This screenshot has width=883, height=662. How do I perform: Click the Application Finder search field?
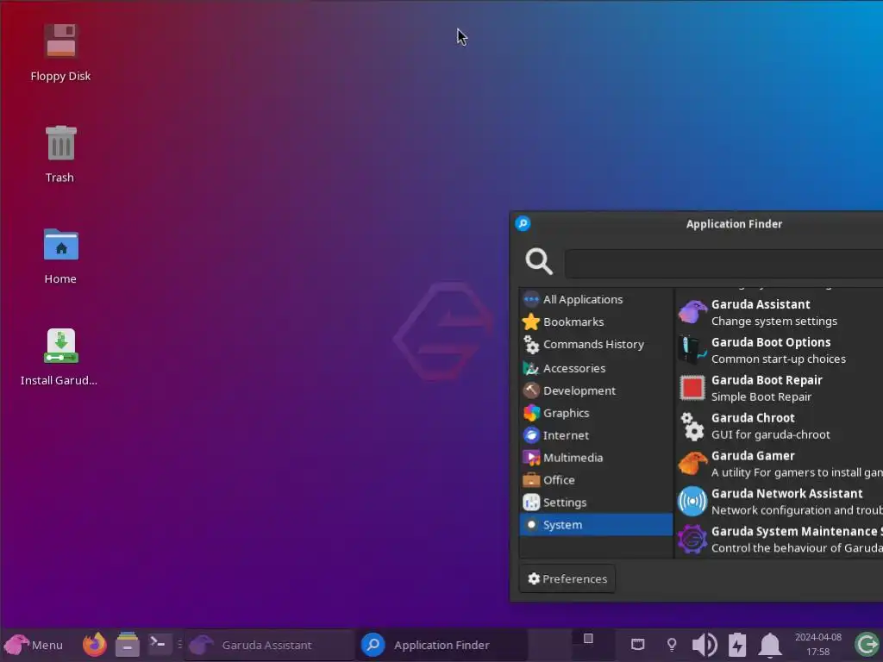point(723,264)
